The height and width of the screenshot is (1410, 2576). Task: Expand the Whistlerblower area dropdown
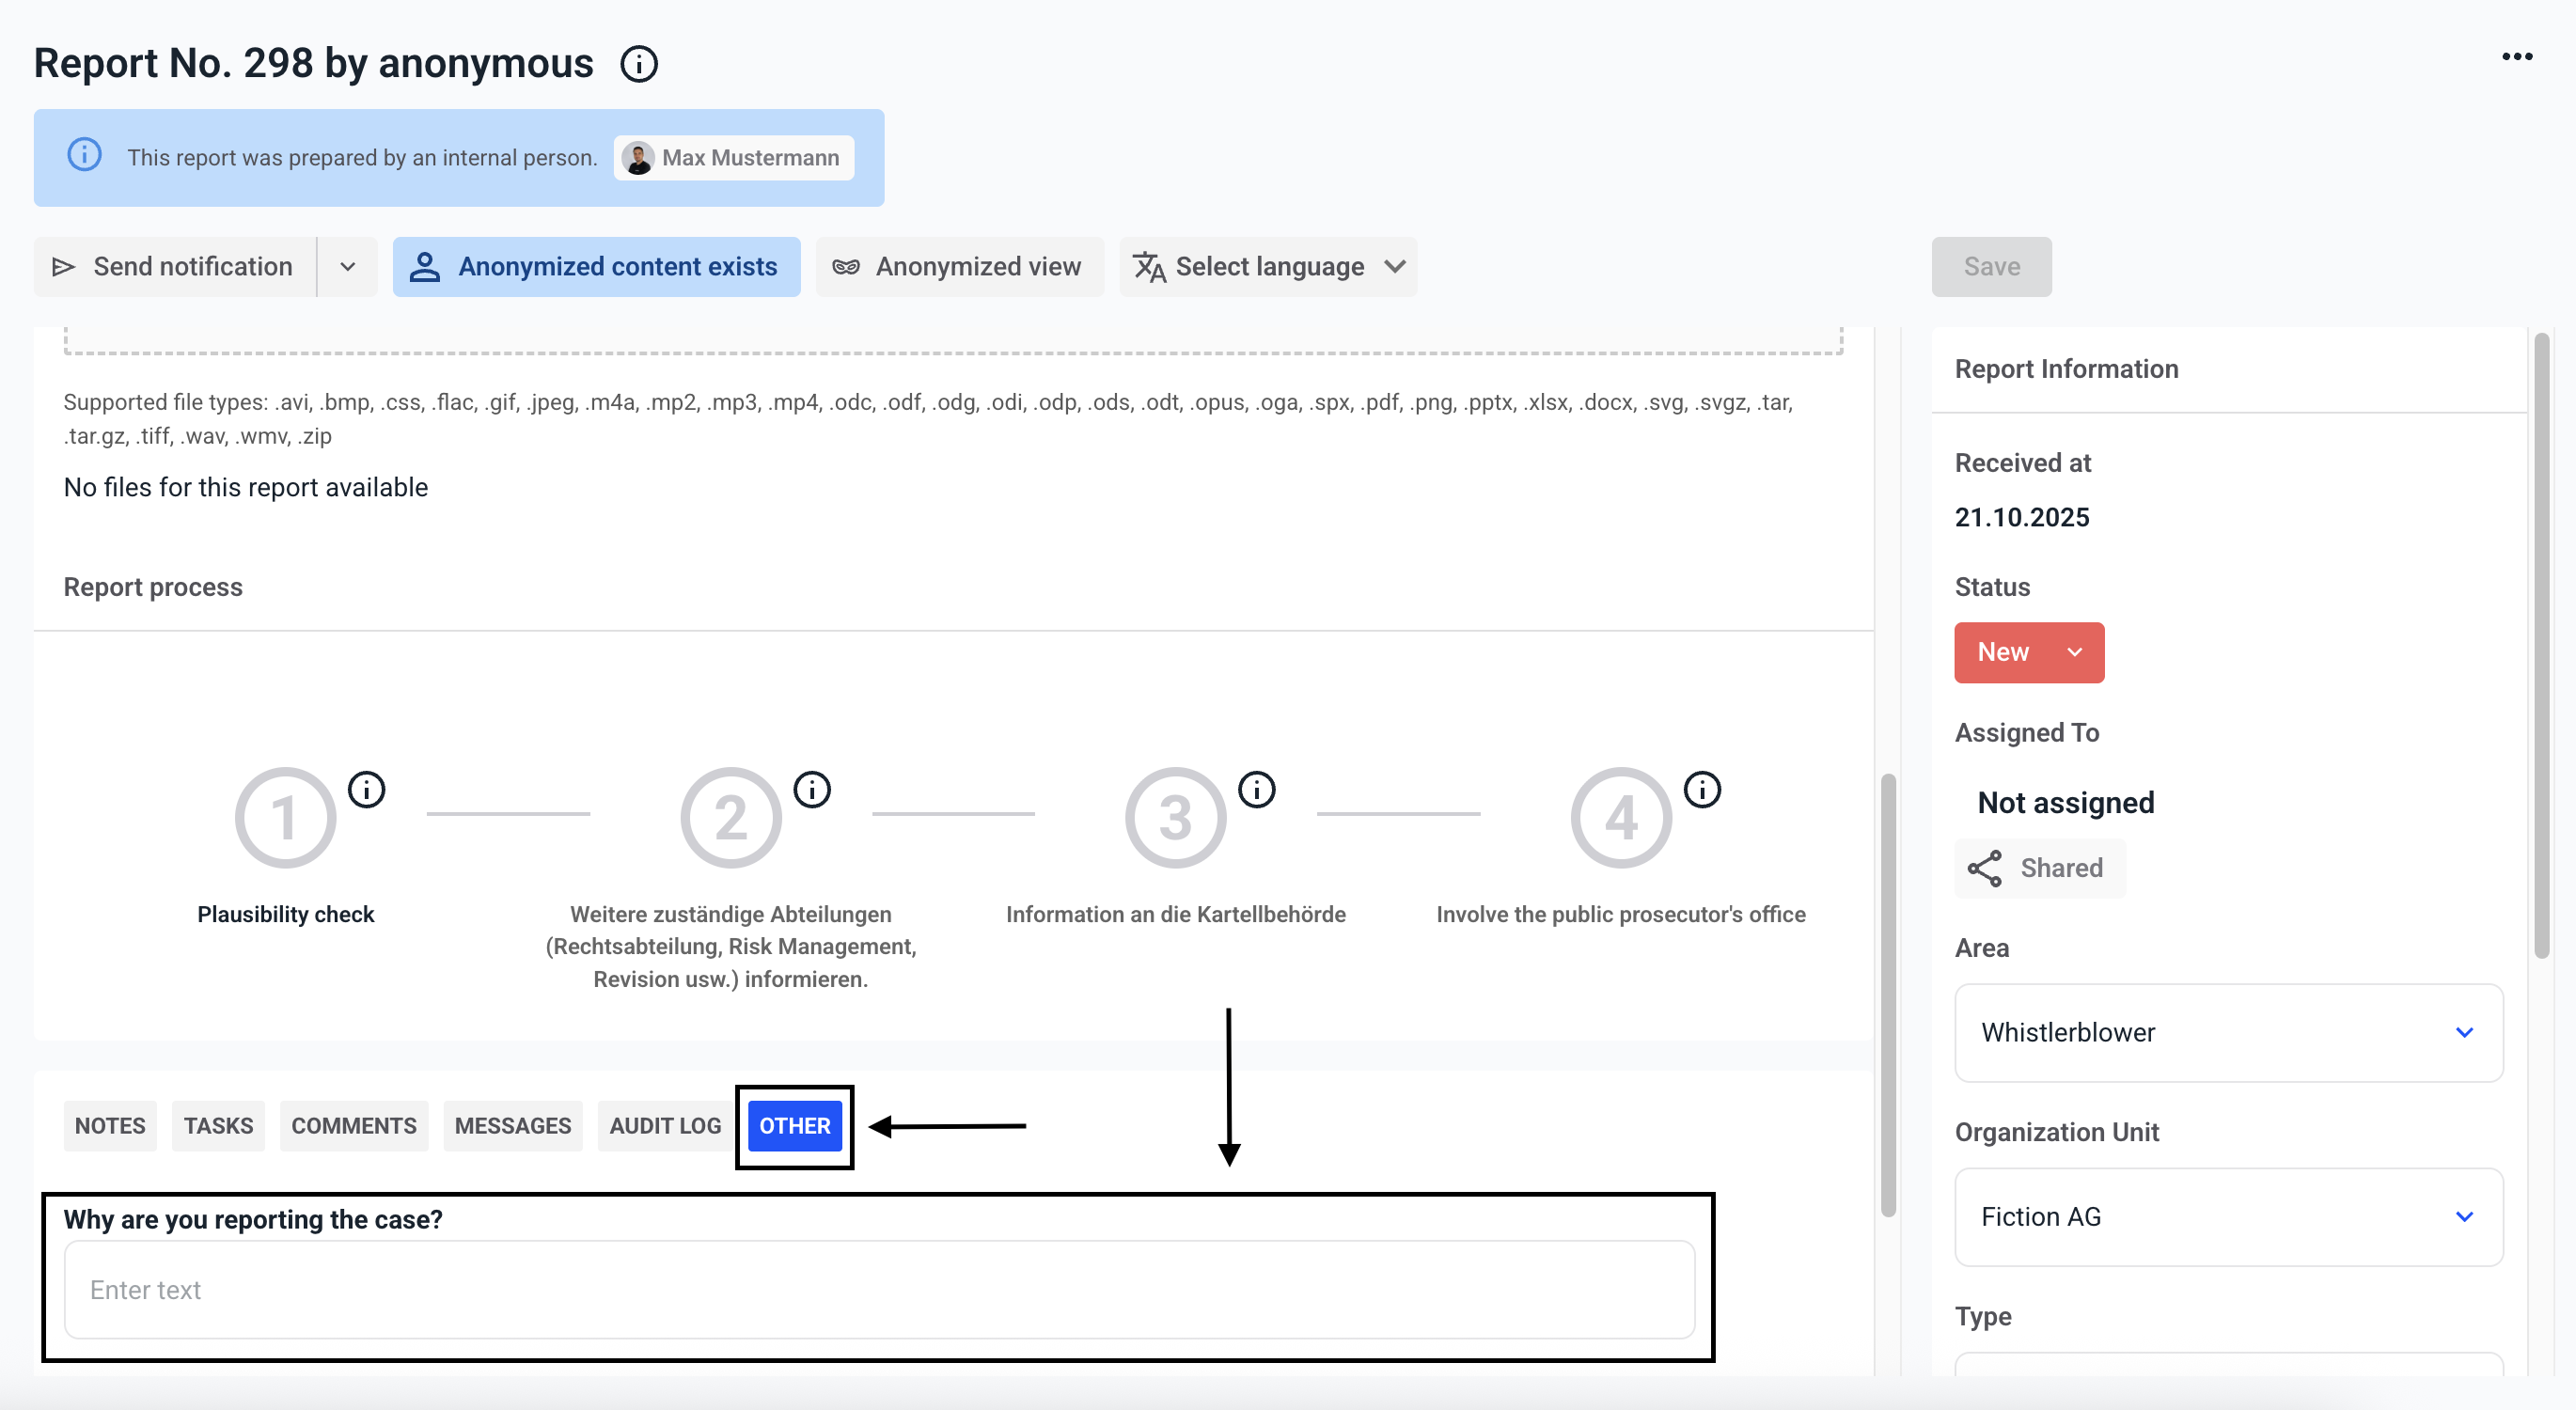[2228, 1032]
